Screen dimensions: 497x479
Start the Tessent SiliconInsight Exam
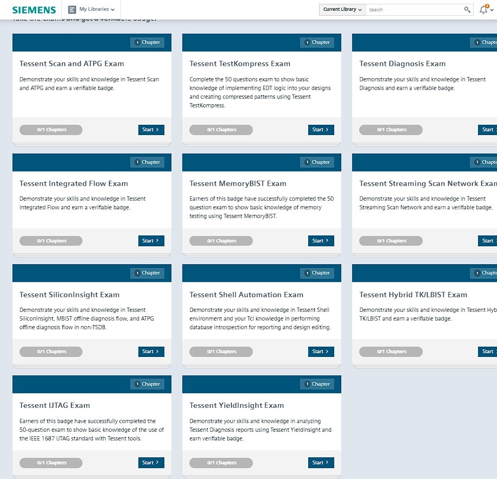[151, 352]
